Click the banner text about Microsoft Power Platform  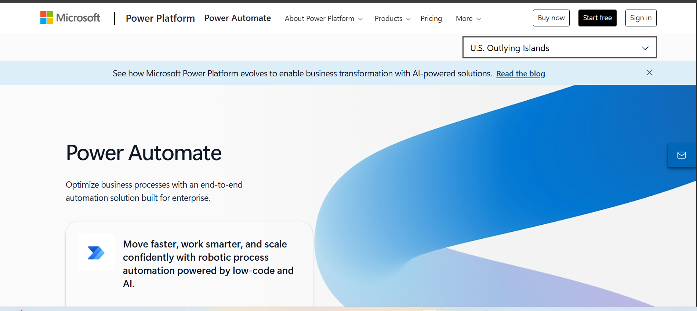[x=302, y=73]
